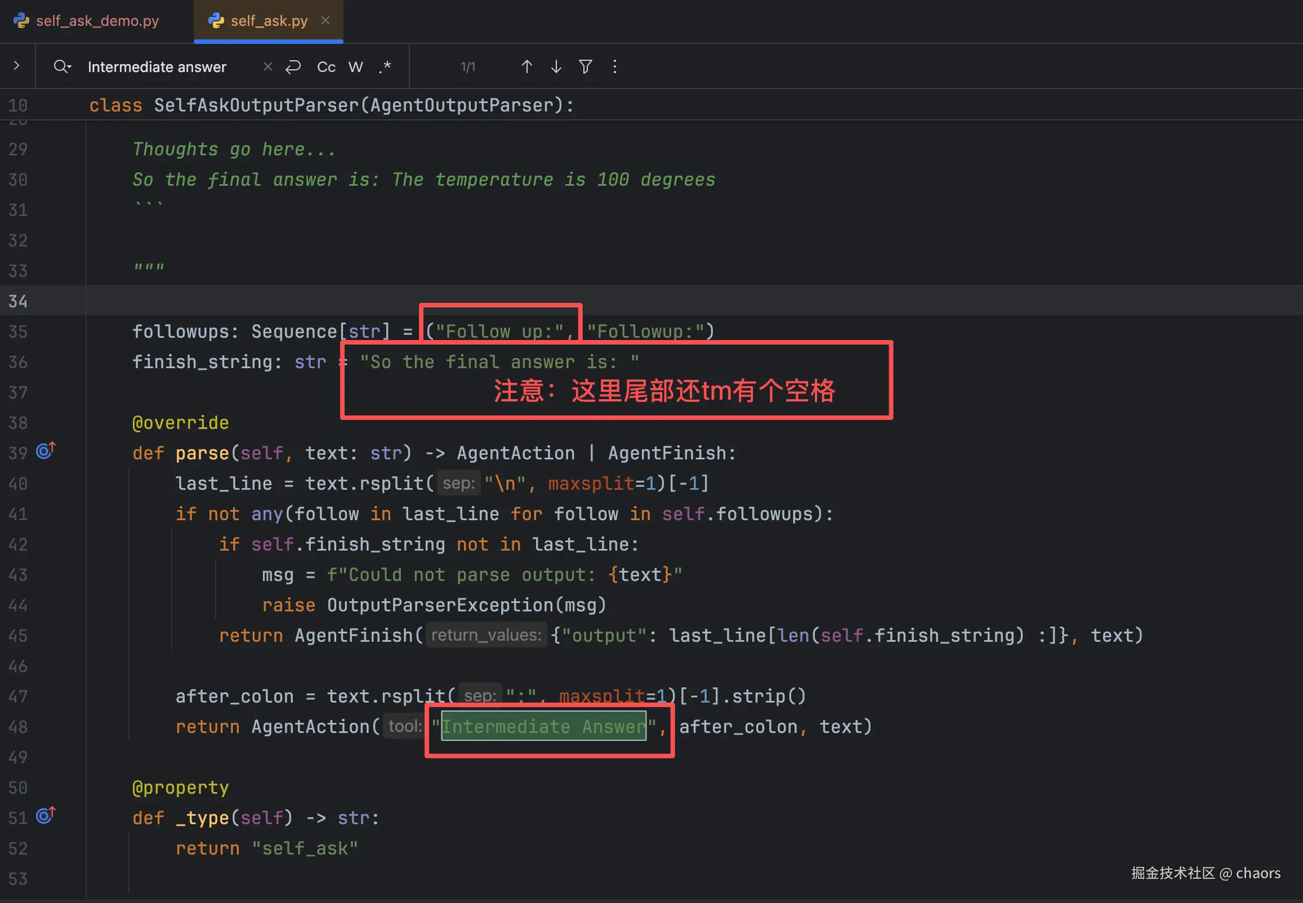Click the search history magnifier icon
1303x903 pixels.
click(x=62, y=67)
